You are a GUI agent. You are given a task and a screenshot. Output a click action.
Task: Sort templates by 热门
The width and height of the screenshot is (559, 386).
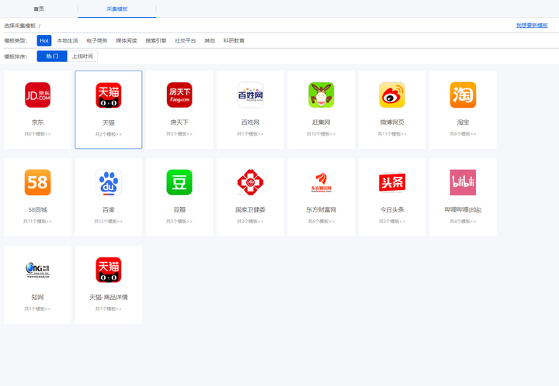pos(52,57)
